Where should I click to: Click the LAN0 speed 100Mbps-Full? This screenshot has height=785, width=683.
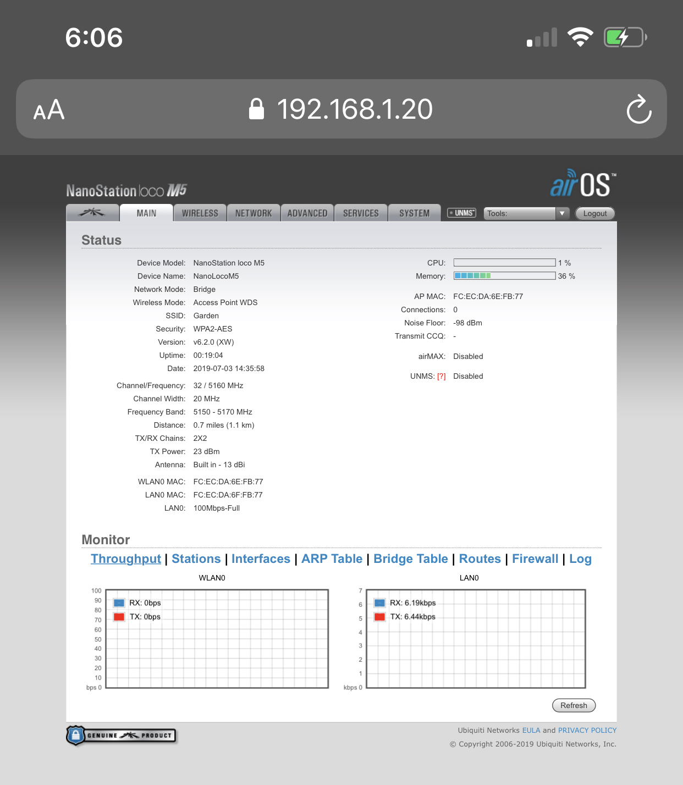tap(217, 508)
